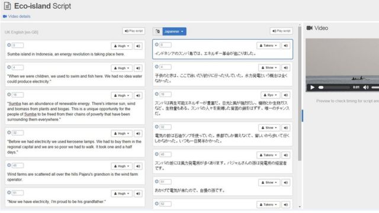
Task: Click the 'Sumba island in Indonesia' text
Action: (x=66, y=54)
